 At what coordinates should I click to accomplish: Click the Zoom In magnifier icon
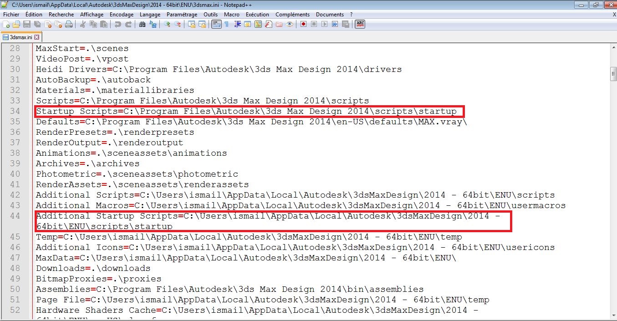(167, 24)
